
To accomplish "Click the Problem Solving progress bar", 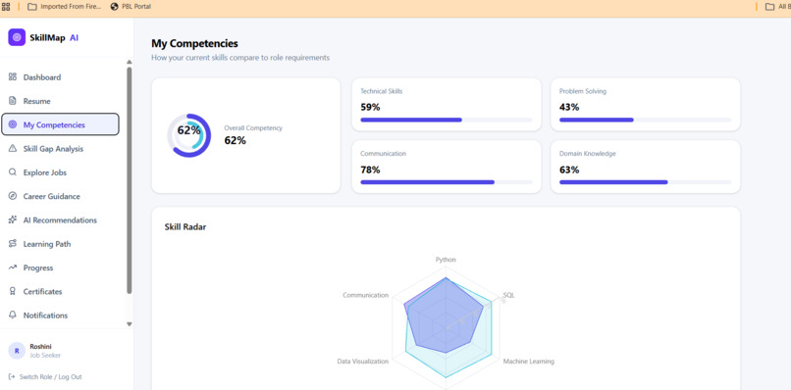I will point(645,120).
